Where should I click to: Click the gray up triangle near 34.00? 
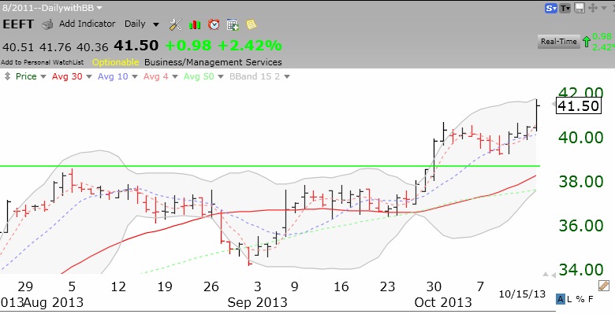545,274
